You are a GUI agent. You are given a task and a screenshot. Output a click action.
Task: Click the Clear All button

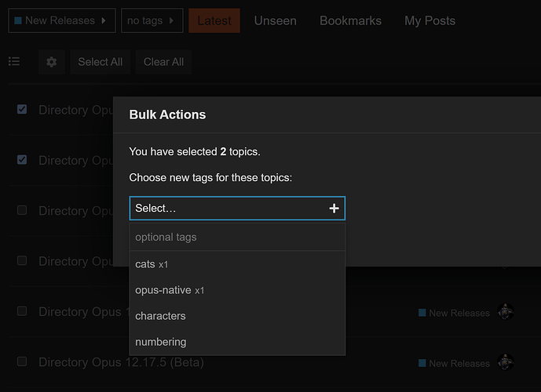163,62
